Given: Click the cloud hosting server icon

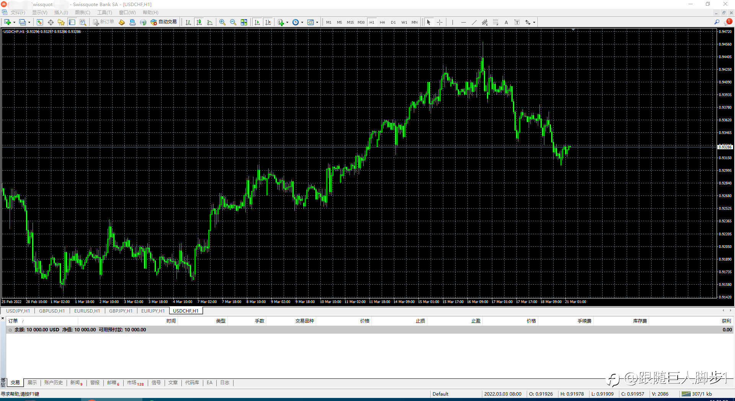Looking at the screenshot, I should [132, 22].
